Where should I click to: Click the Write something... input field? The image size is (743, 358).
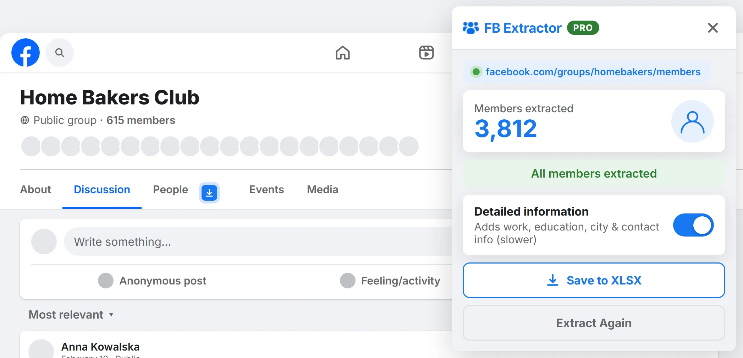(258, 242)
